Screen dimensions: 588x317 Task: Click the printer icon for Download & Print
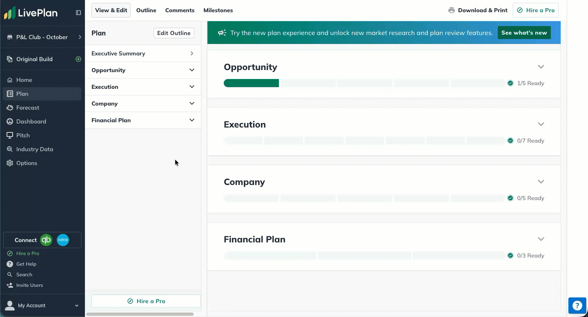(x=452, y=10)
